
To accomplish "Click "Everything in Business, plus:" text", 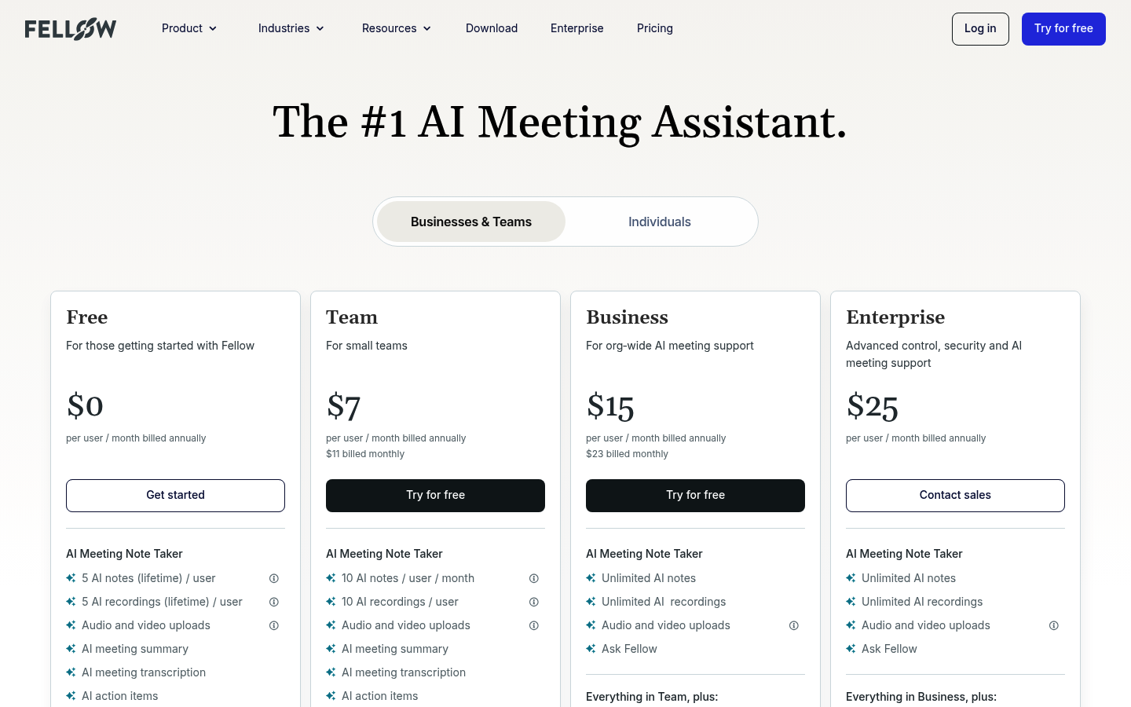I will point(921,697).
